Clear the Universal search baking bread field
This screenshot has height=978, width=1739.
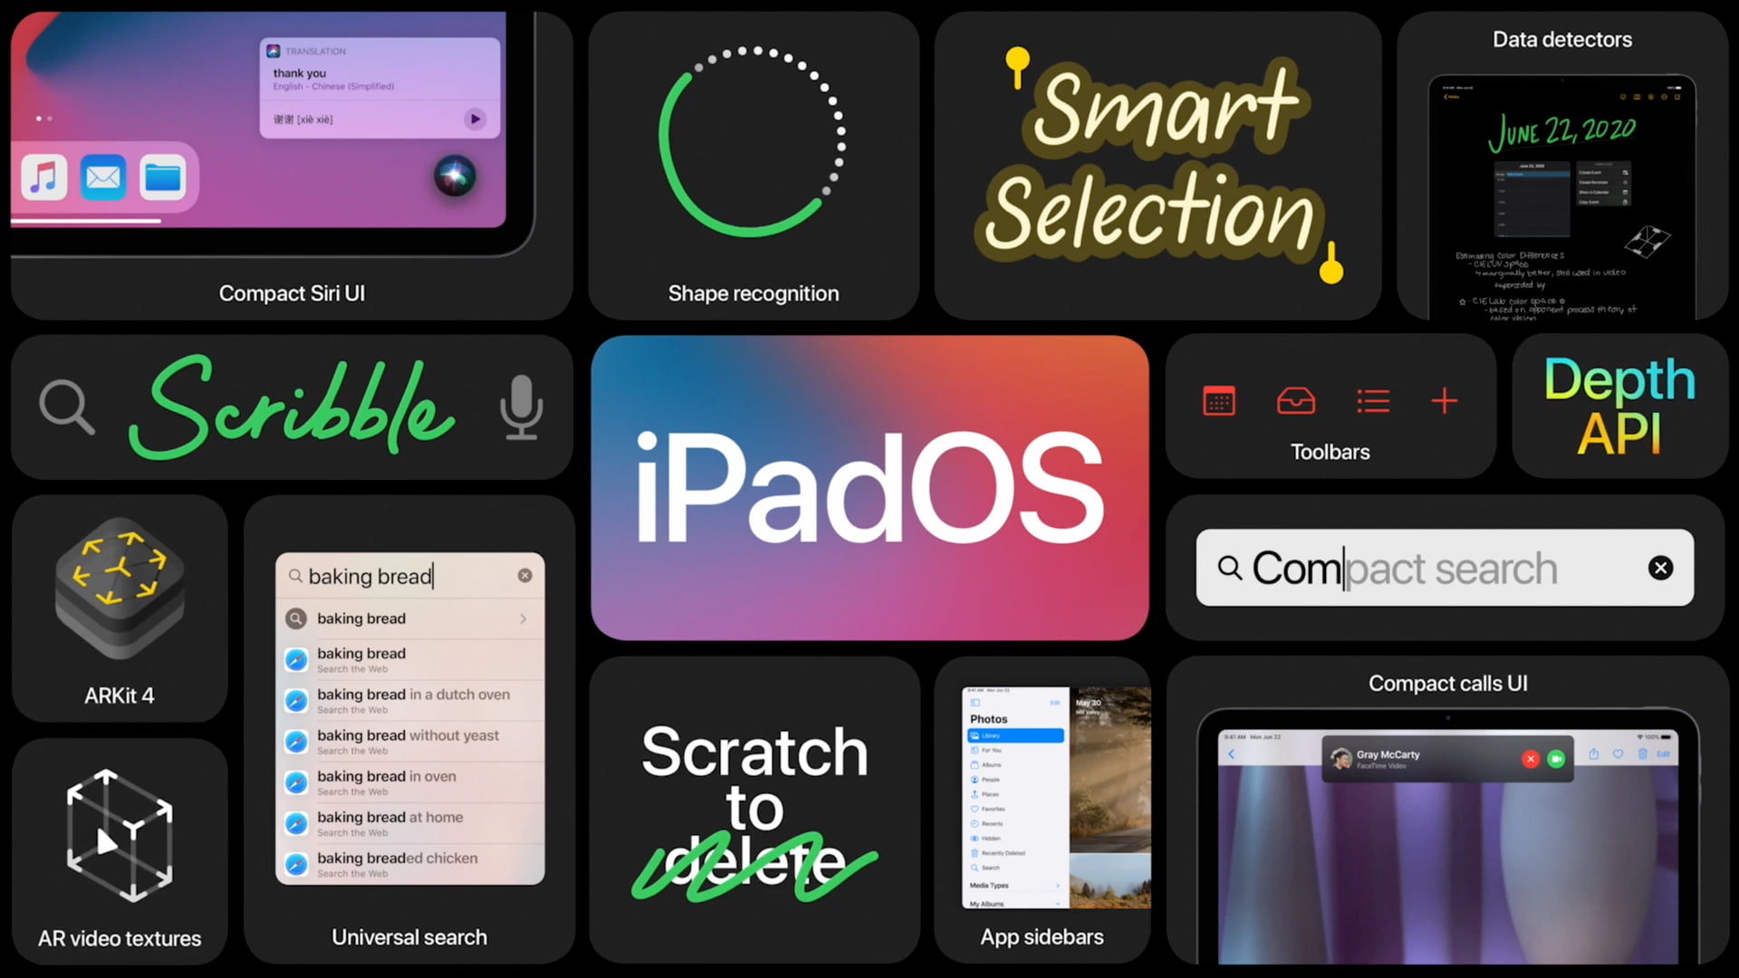524,576
